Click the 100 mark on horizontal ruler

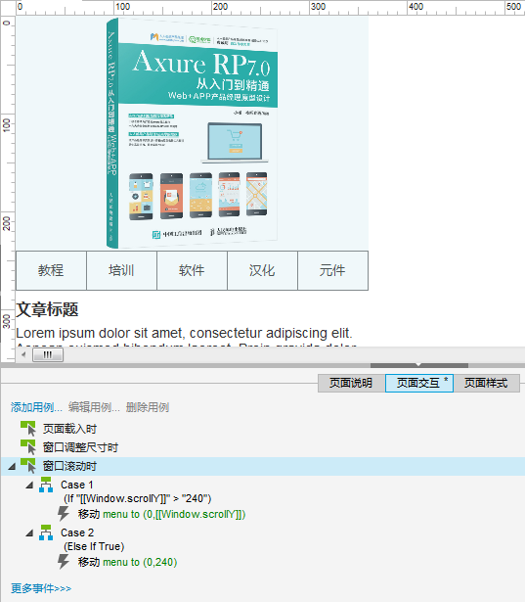tap(122, 7)
